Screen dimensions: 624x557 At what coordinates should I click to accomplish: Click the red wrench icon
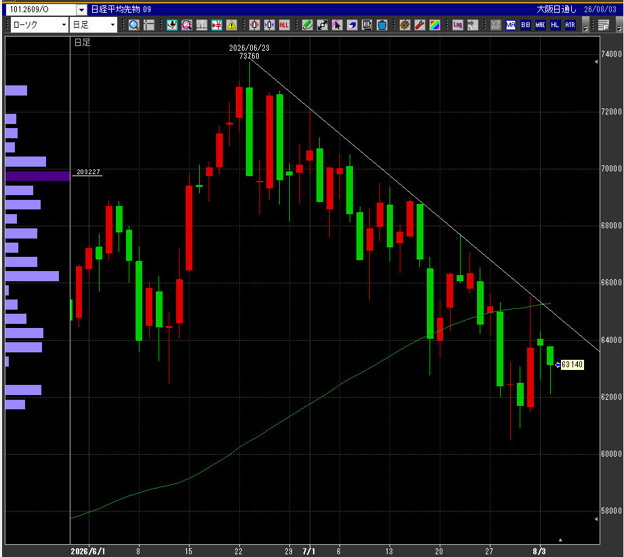[420, 25]
